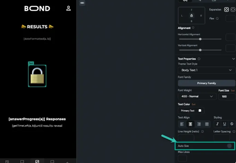
Task: Collapse the Text Properties section
Action: [x=234, y=59]
